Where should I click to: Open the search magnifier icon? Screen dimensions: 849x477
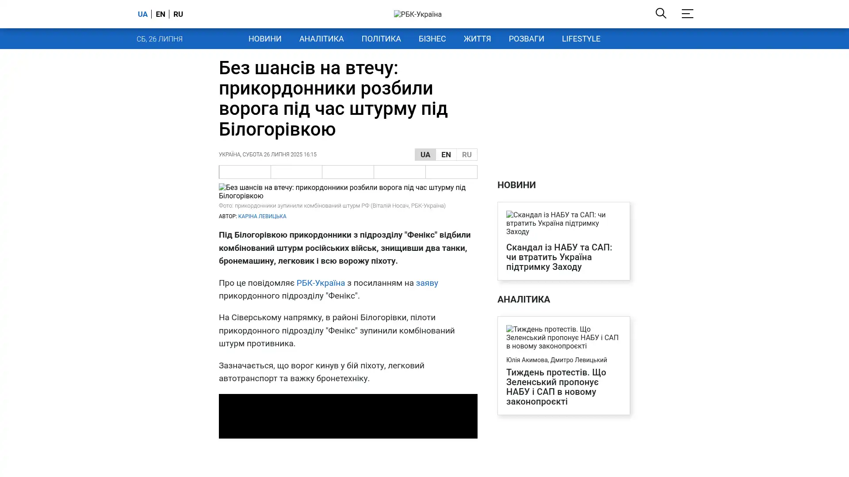click(x=661, y=13)
